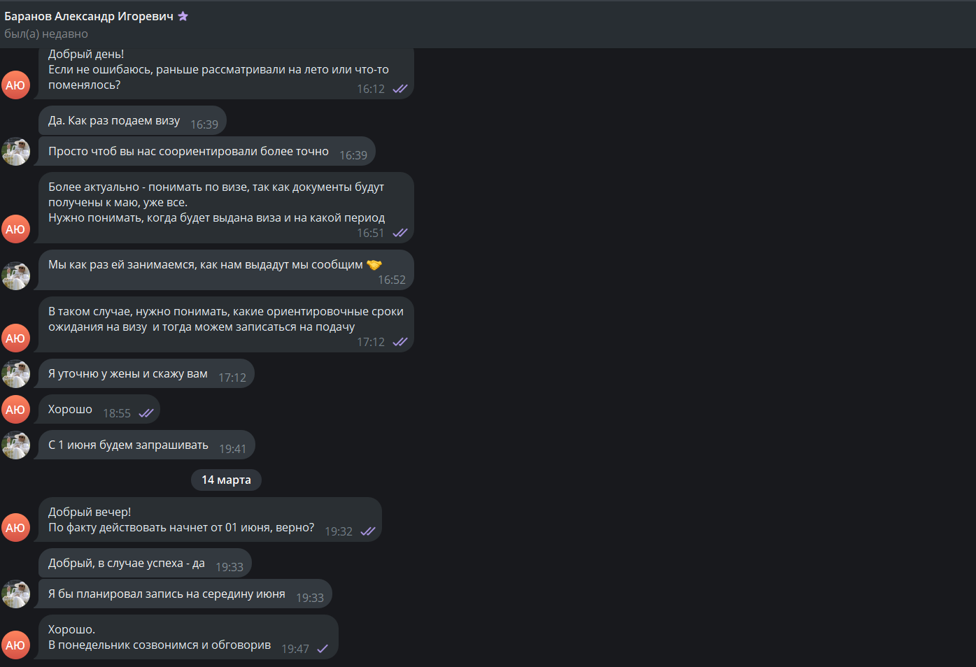
Task: Click the single checkmark on the 19:47 message
Action: [323, 649]
